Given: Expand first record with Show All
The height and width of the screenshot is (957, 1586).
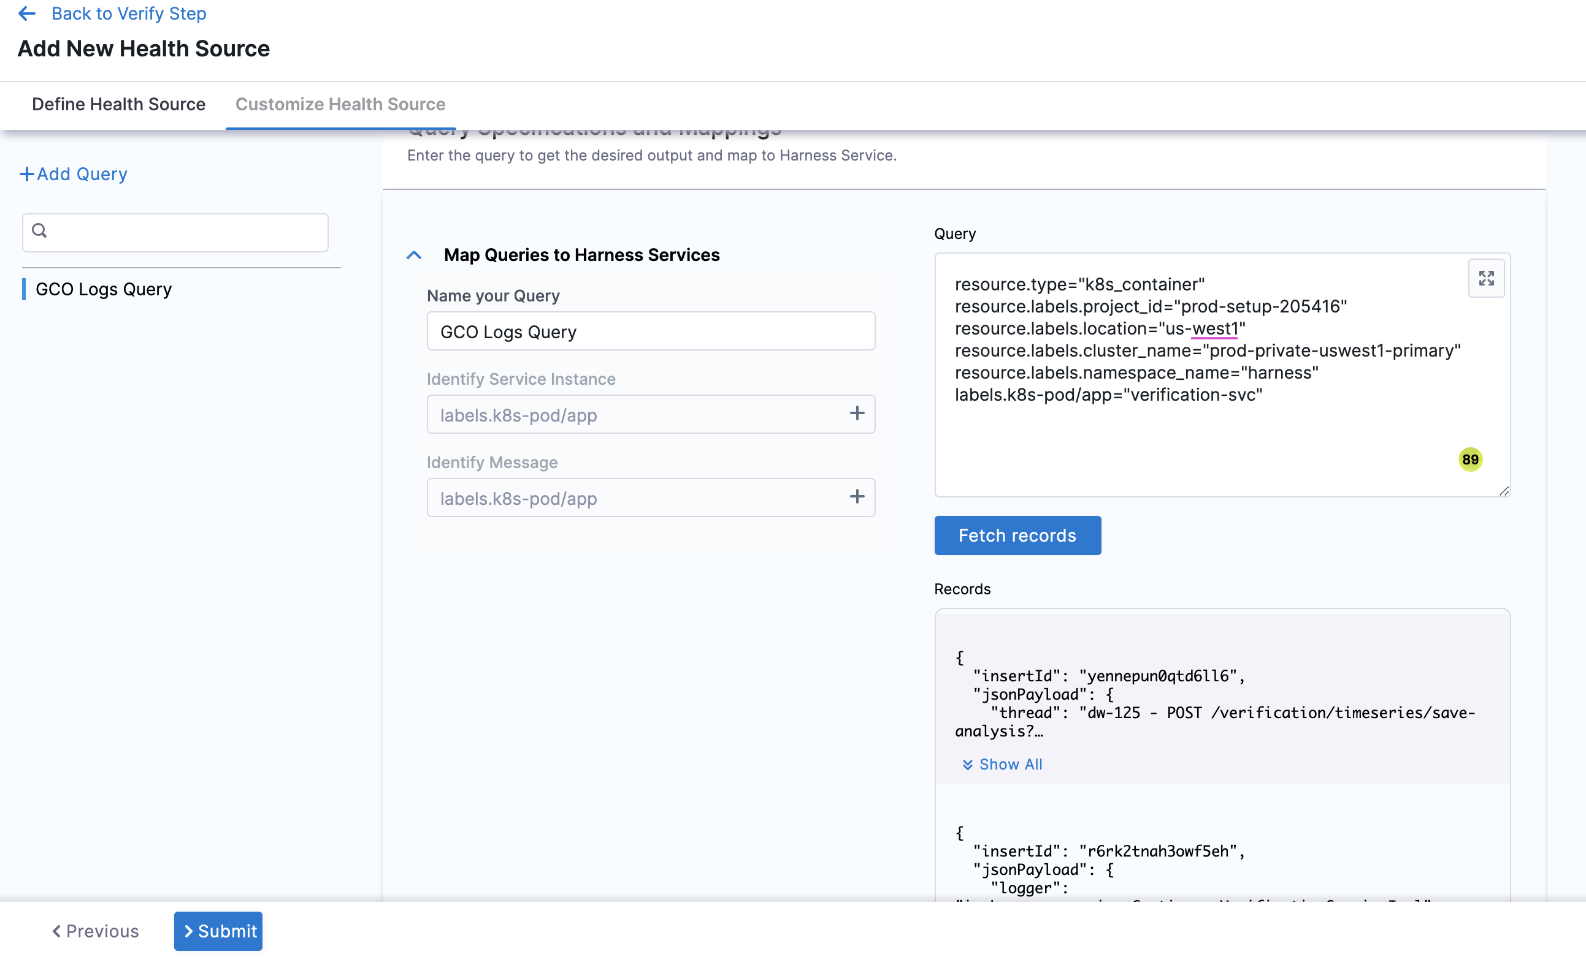Looking at the screenshot, I should 1010,764.
